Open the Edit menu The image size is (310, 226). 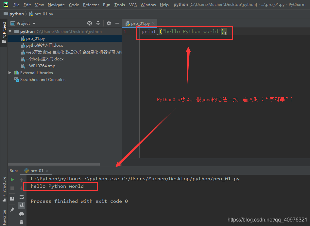coord(27,5)
